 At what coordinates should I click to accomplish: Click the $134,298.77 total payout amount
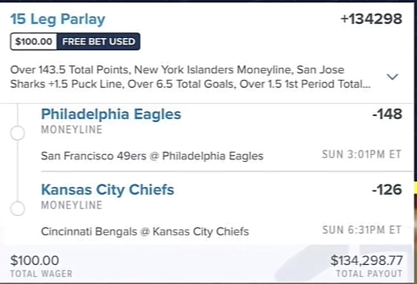[x=366, y=261]
